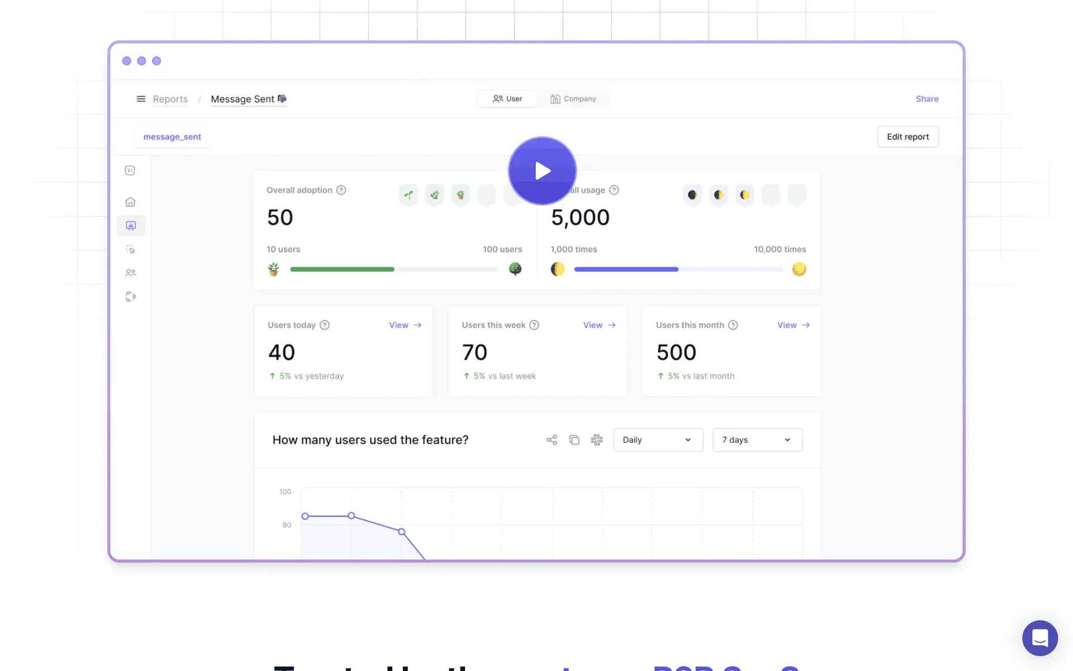Expand the 7 days range selector

pos(757,440)
